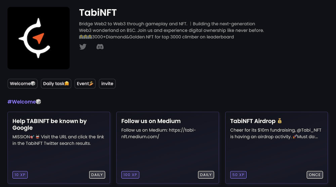The image size is (336, 187).
Task: Open the Help TABINFT be known by Google quest
Action: click(49, 124)
